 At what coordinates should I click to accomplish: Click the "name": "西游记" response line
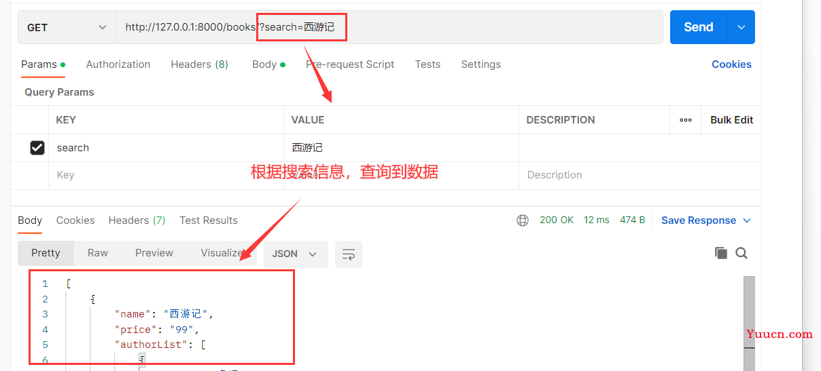(x=164, y=314)
